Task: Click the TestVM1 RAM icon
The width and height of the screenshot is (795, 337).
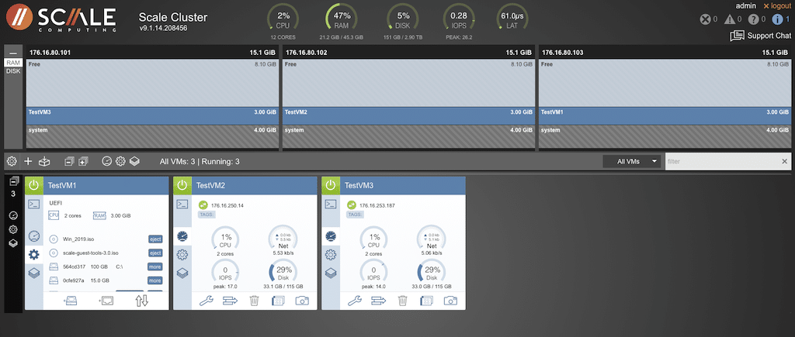Action: tap(99, 215)
